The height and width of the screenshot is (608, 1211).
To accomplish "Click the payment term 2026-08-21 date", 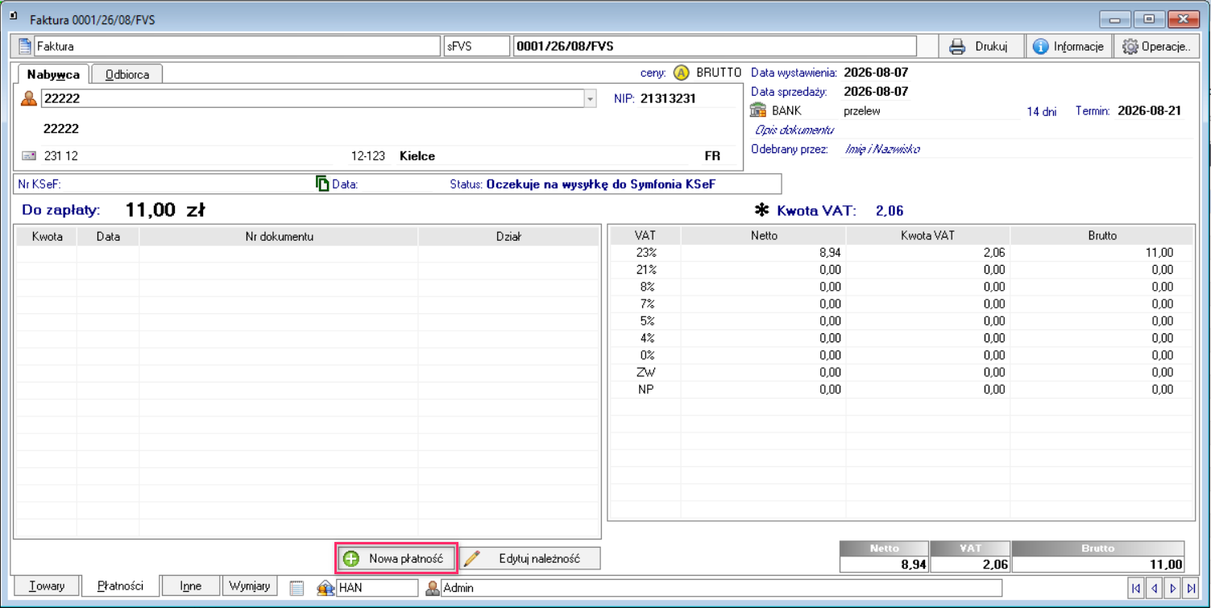I will point(1150,111).
